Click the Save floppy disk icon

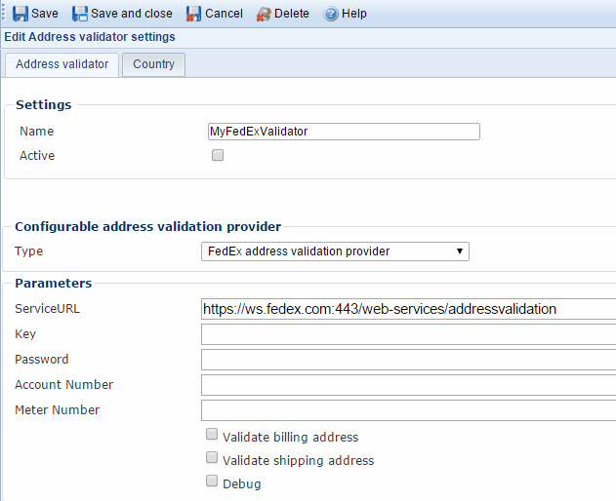(20, 14)
